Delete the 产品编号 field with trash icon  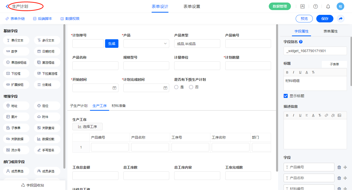pos(339,167)
